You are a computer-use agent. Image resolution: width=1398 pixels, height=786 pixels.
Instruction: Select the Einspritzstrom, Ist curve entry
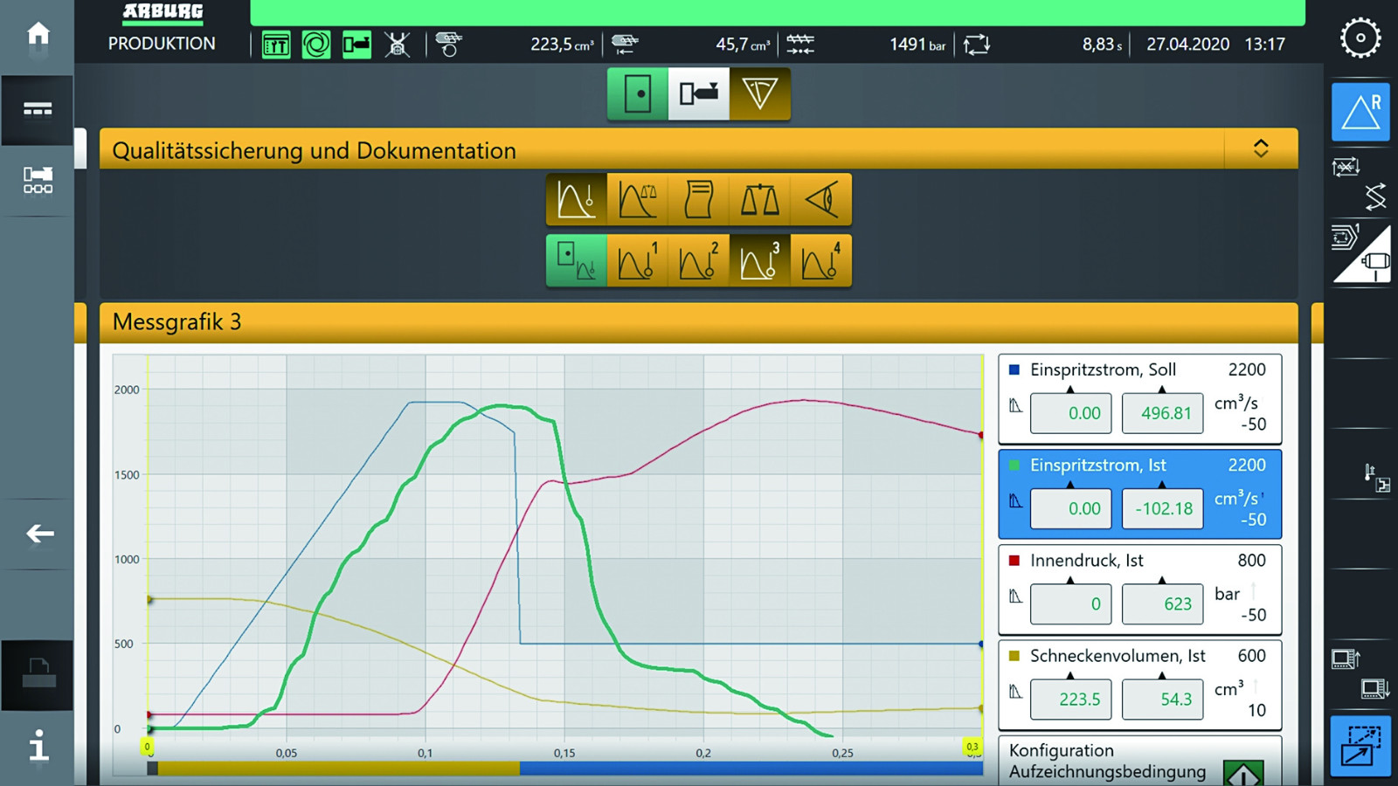tap(1139, 493)
